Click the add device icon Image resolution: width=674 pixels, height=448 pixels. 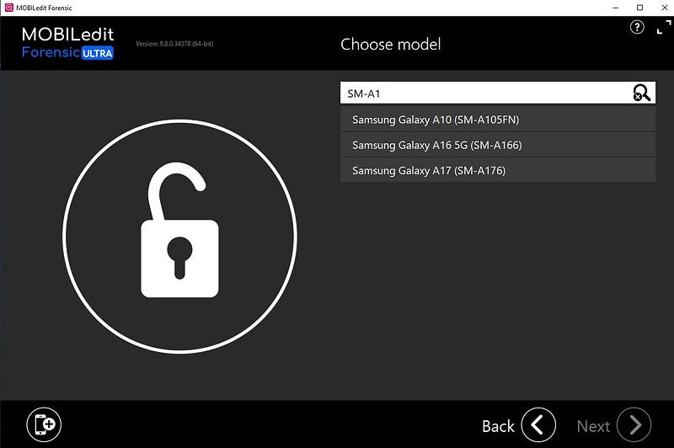pos(44,424)
